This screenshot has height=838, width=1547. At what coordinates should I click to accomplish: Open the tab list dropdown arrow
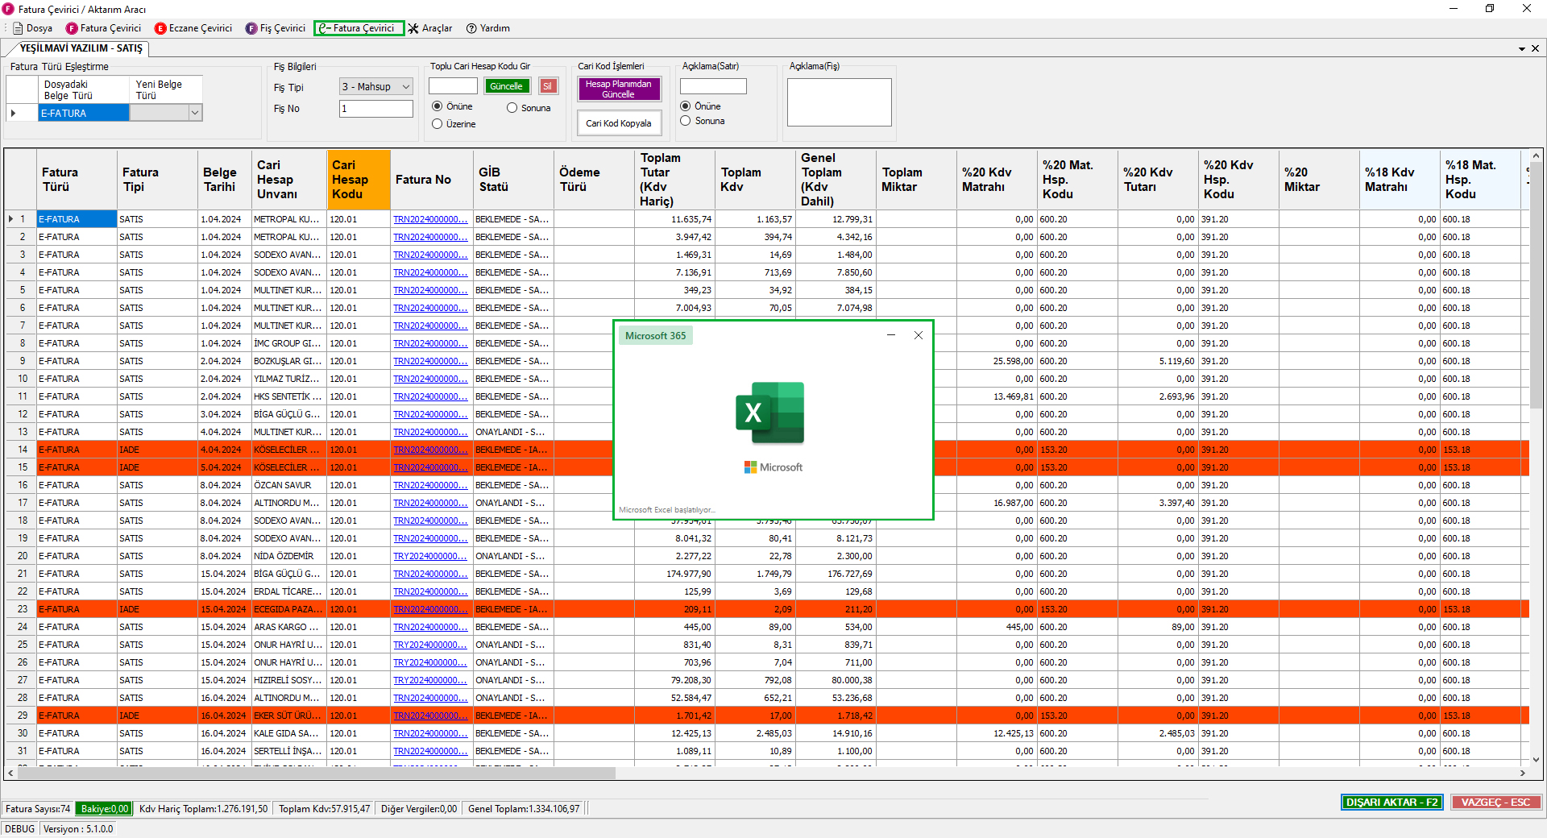(1521, 49)
